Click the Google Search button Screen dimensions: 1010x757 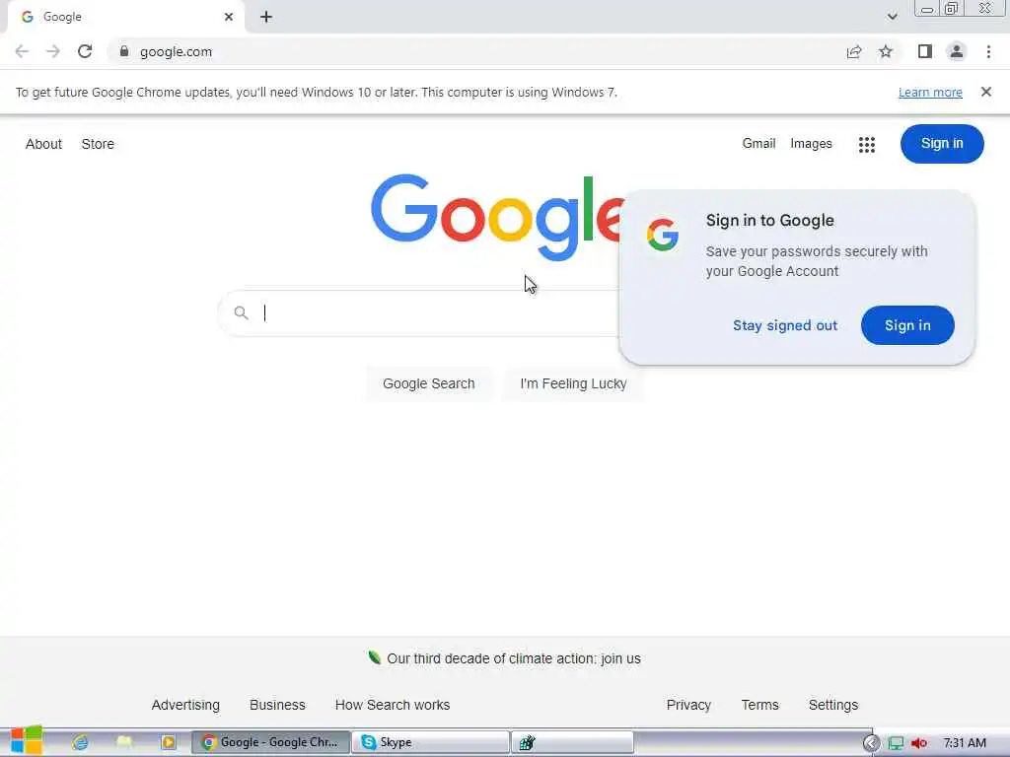[429, 383]
